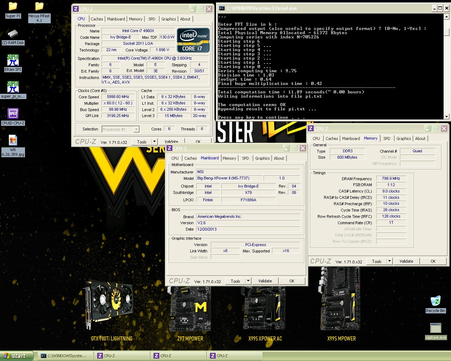451x361 pixels.
Task: Click the Bus Speed 99.98 MHz value
Action: [118, 109]
